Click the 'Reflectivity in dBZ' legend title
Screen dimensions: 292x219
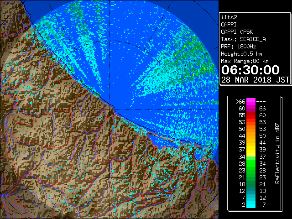click(277, 153)
